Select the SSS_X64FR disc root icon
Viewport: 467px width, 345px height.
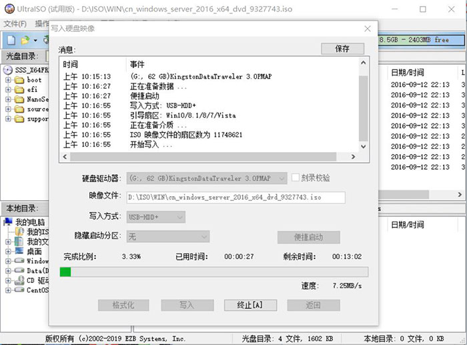click(8, 70)
